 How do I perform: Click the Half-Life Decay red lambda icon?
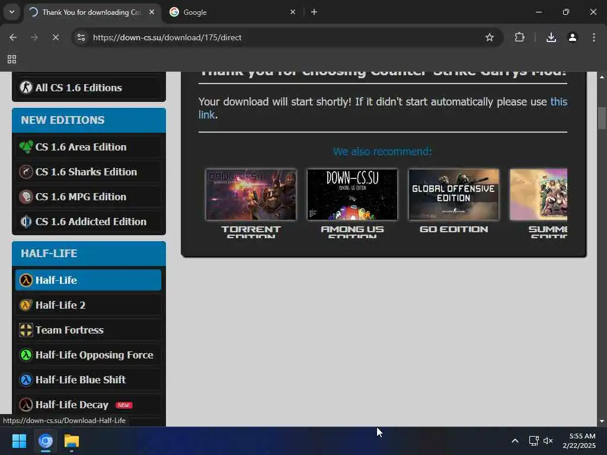tap(26, 405)
